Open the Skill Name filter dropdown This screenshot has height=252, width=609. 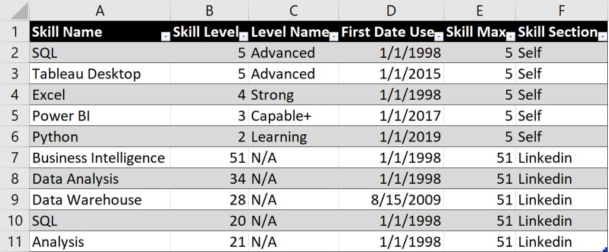pos(165,37)
